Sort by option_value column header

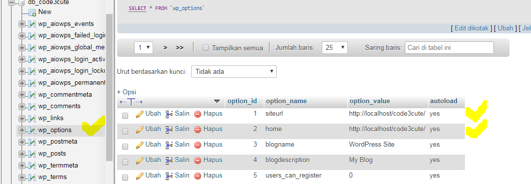tap(369, 101)
